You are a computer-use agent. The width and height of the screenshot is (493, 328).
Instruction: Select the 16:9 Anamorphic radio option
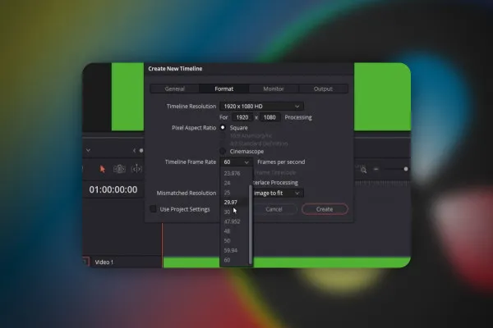tap(223, 136)
